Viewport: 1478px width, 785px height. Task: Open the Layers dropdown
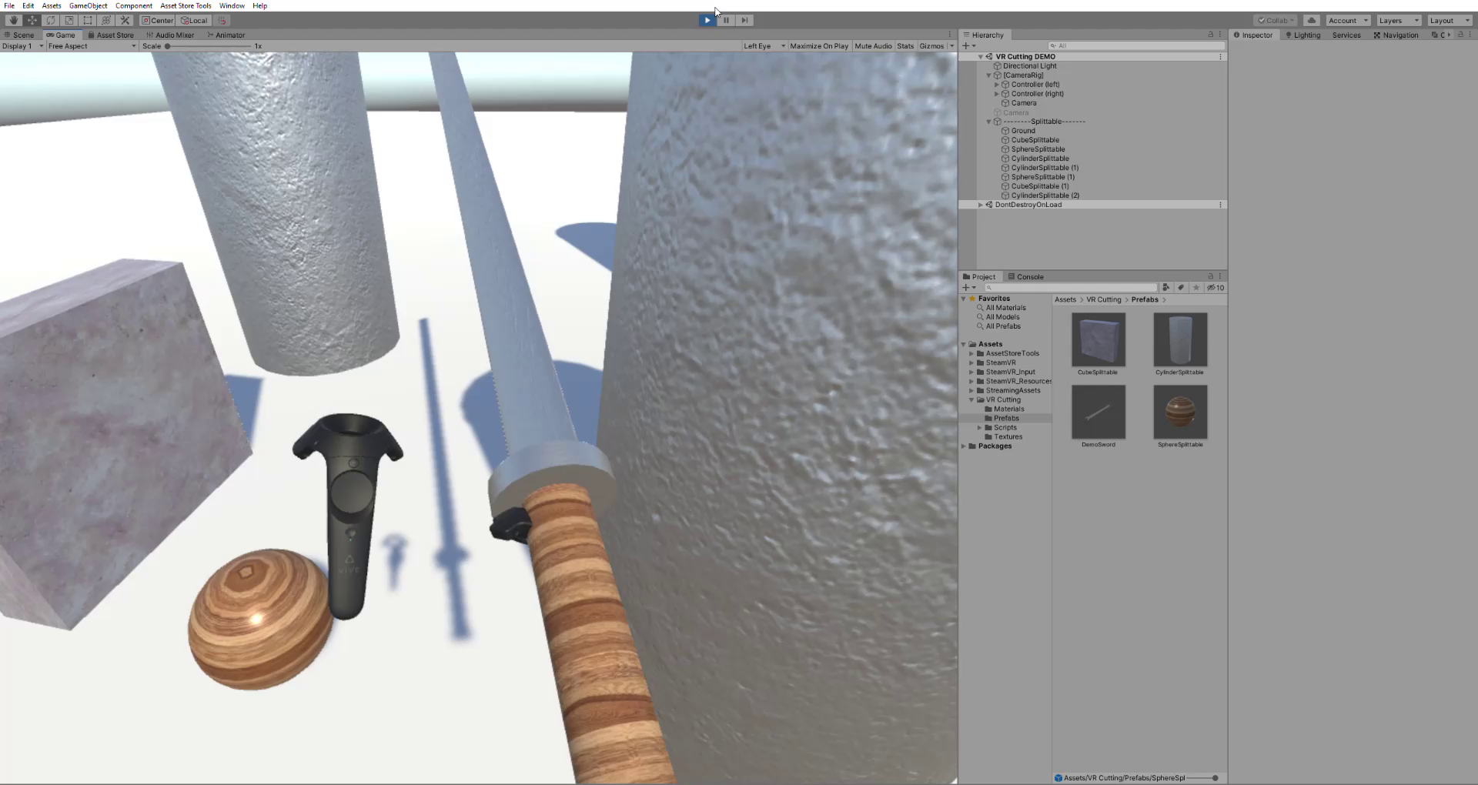[1399, 20]
